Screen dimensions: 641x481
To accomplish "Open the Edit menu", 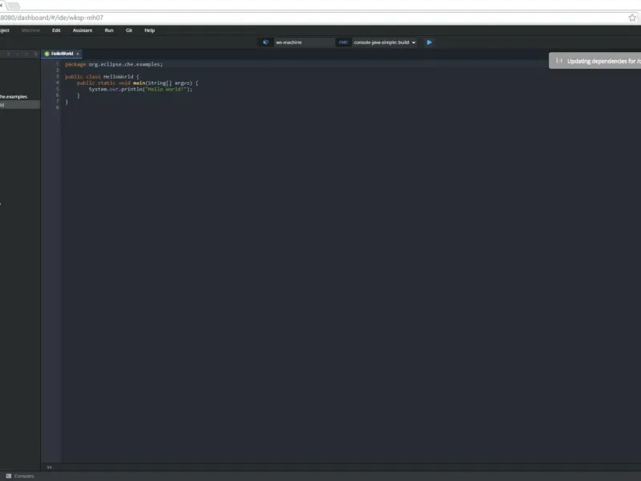I will 56,30.
